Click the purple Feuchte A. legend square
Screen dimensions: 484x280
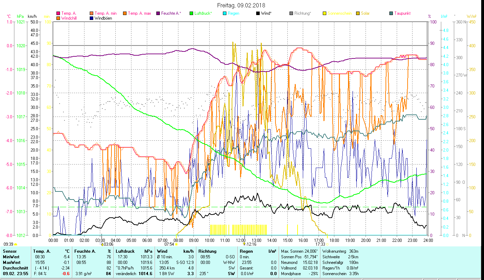[158, 13]
